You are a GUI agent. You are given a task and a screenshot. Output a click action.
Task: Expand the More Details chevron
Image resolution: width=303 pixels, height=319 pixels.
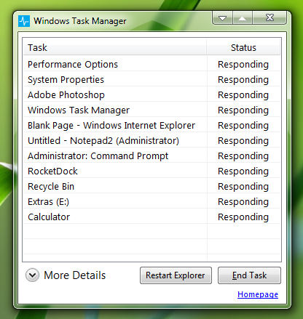click(32, 275)
